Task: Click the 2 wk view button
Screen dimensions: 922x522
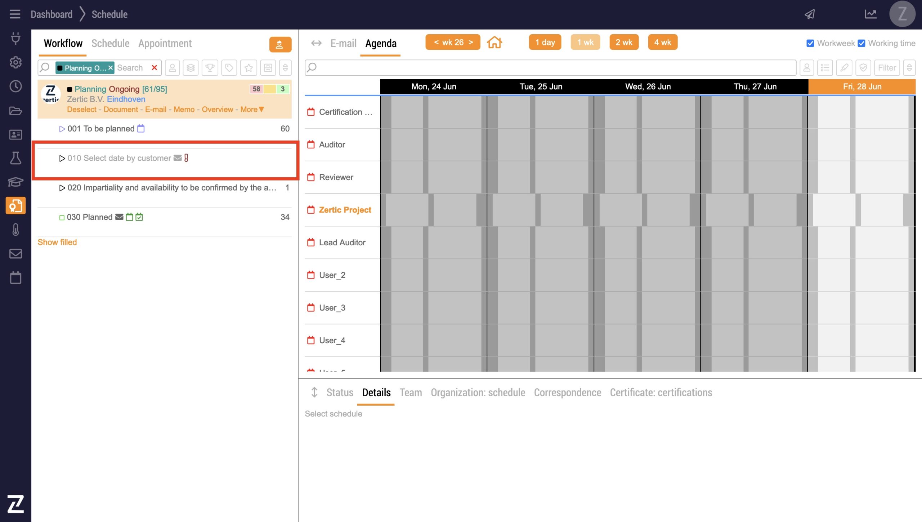Action: click(624, 43)
